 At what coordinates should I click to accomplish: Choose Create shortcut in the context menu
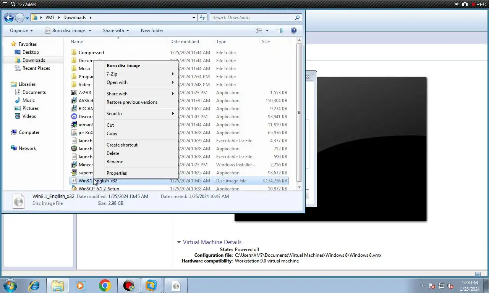(136, 145)
